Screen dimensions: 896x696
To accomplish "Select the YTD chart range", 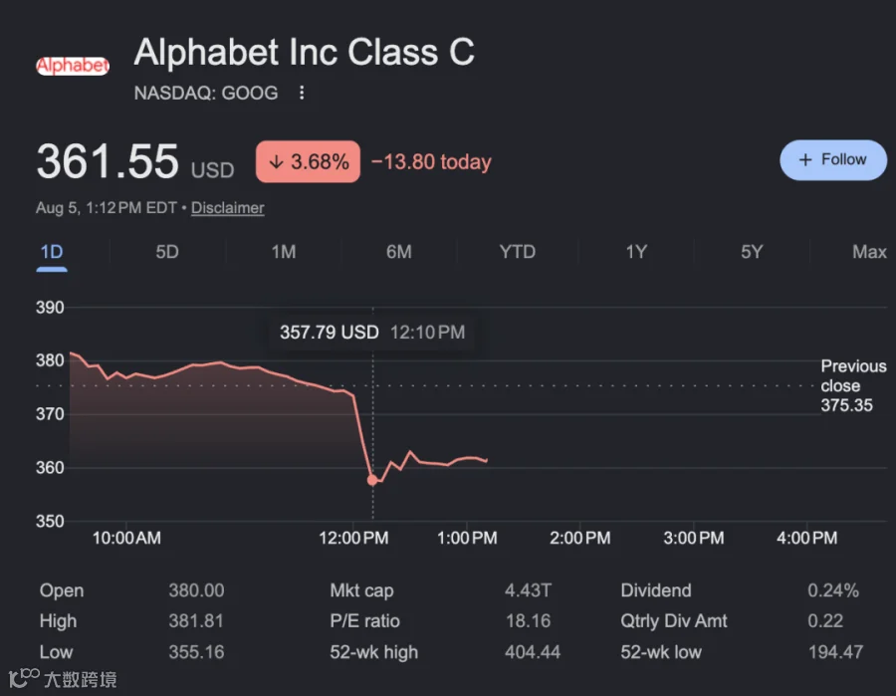I will (x=517, y=252).
